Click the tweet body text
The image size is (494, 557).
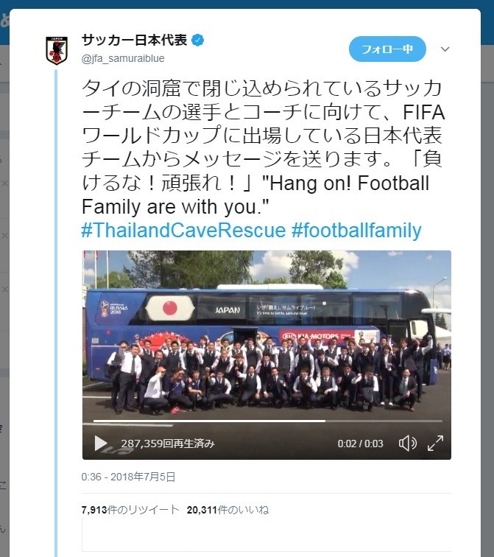pos(263,147)
